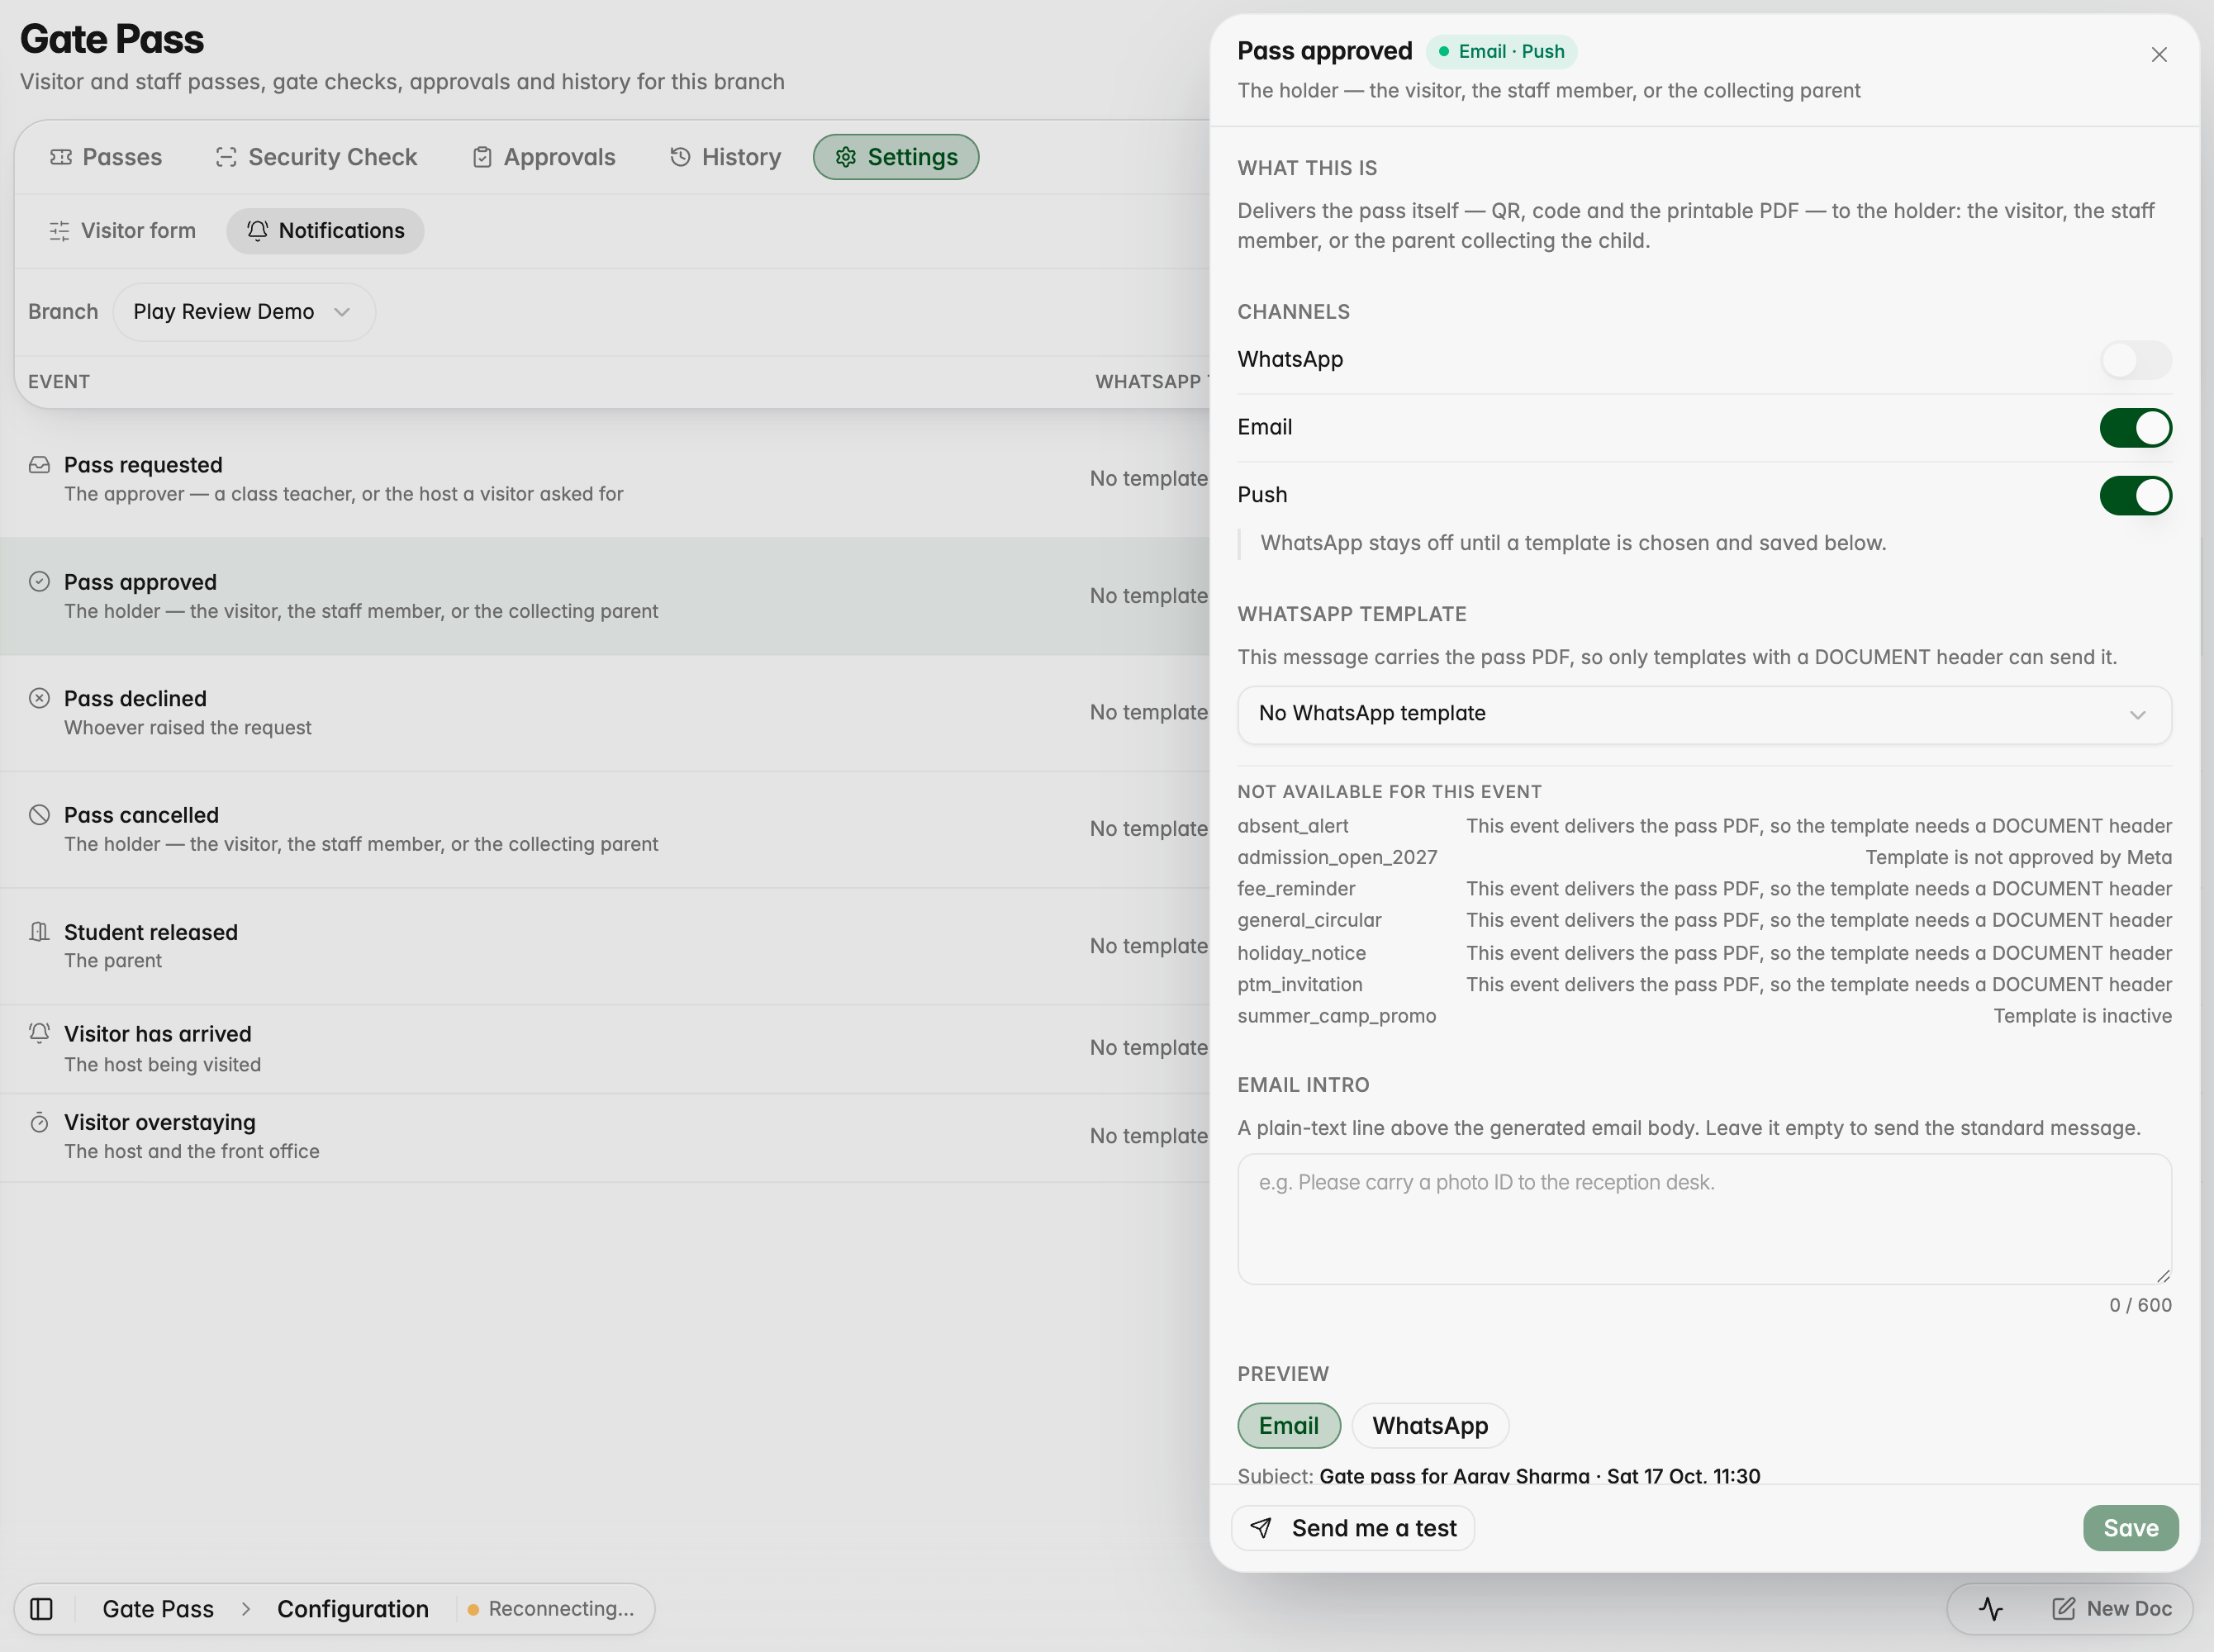Open the Security Check tab
Screen dimensions: 2214x1652
tap(316, 157)
